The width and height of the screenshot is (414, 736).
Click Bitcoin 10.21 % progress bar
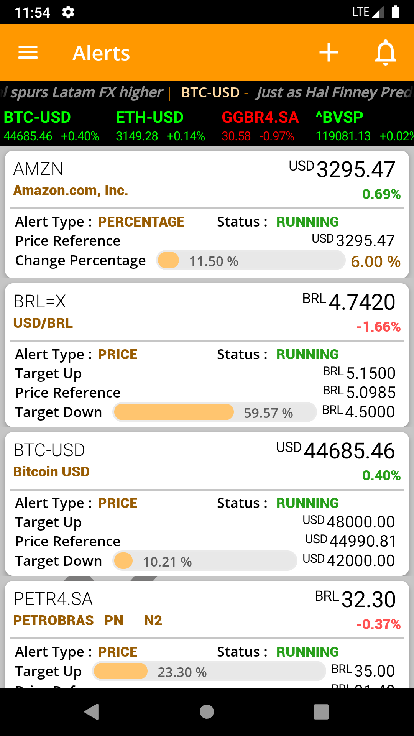[205, 561]
